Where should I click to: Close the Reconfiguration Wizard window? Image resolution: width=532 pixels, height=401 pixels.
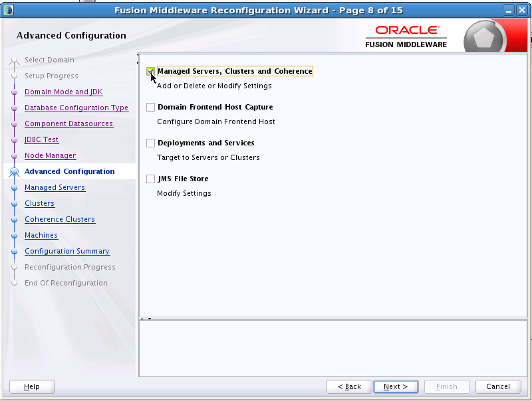tap(522, 10)
